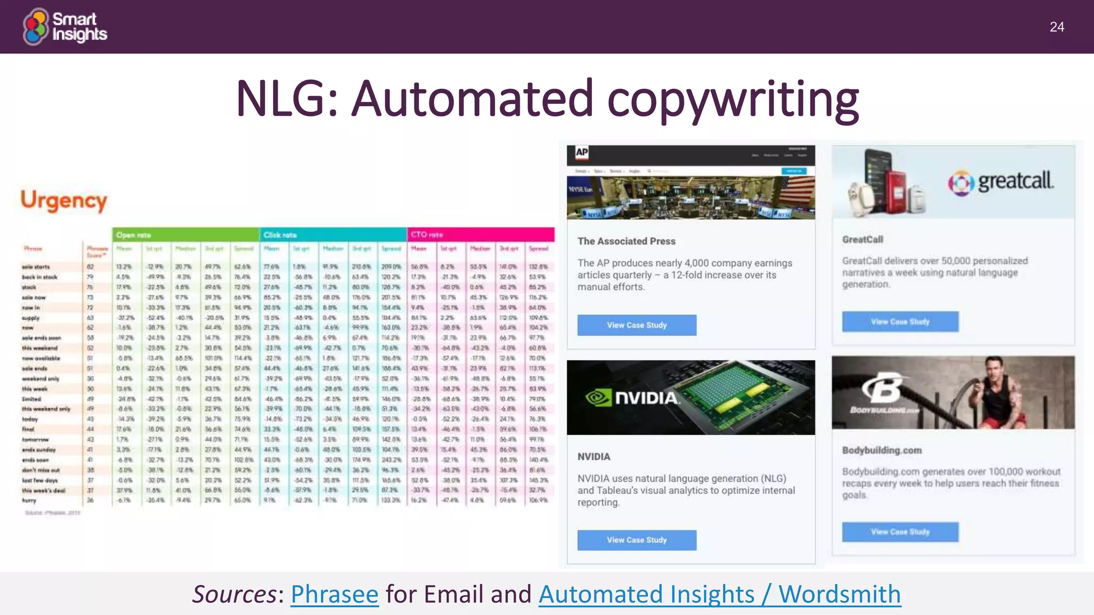Click the slide number 24
Viewport: 1094px width, 615px height.
tap(1057, 27)
